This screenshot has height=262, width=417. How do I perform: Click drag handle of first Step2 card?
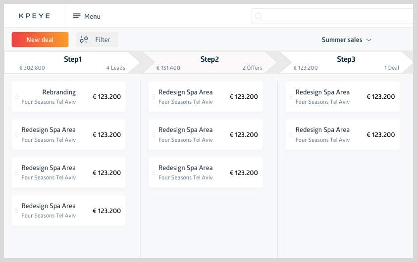point(154,97)
